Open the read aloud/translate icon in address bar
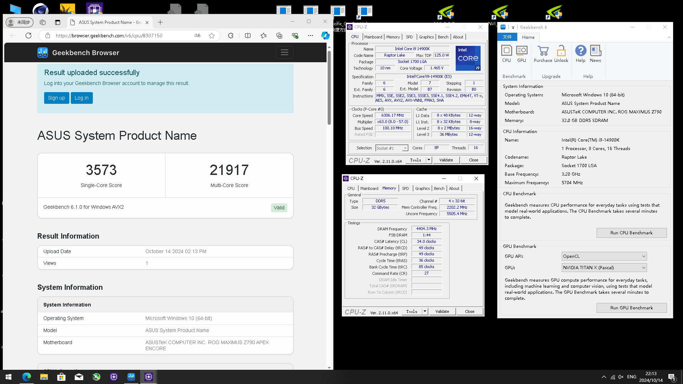The width and height of the screenshot is (683, 384). [197, 36]
